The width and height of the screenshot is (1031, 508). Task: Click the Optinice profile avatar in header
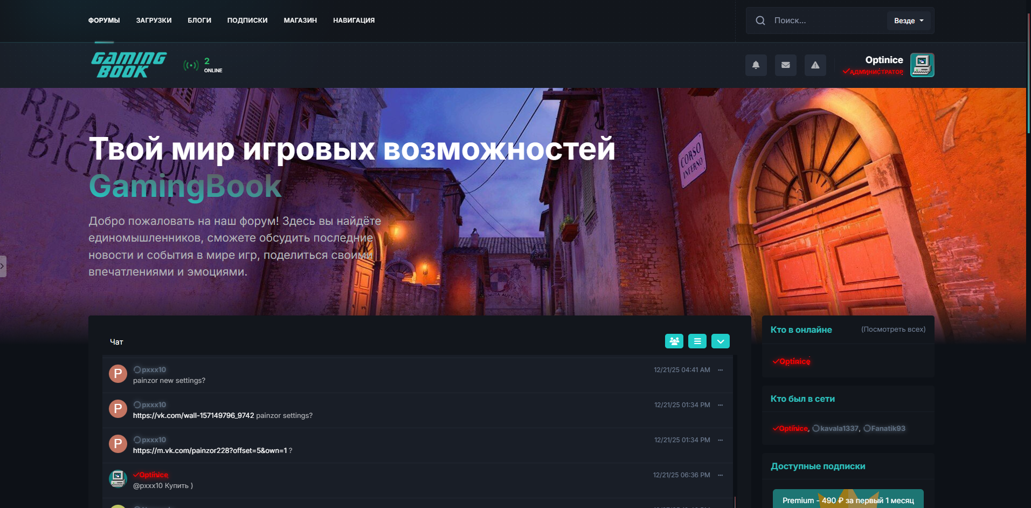pyautogui.click(x=922, y=65)
